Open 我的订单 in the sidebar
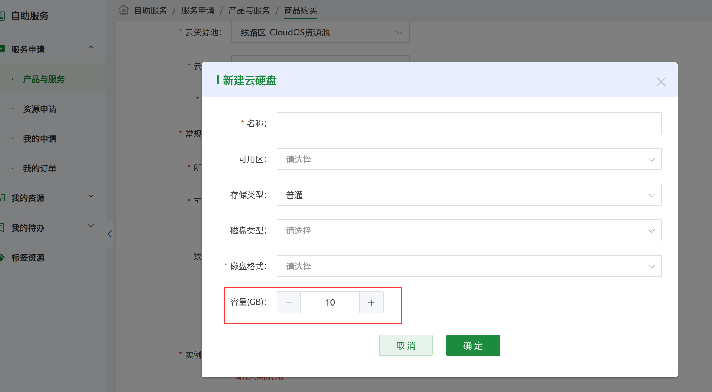This screenshot has height=392, width=712. coord(40,169)
